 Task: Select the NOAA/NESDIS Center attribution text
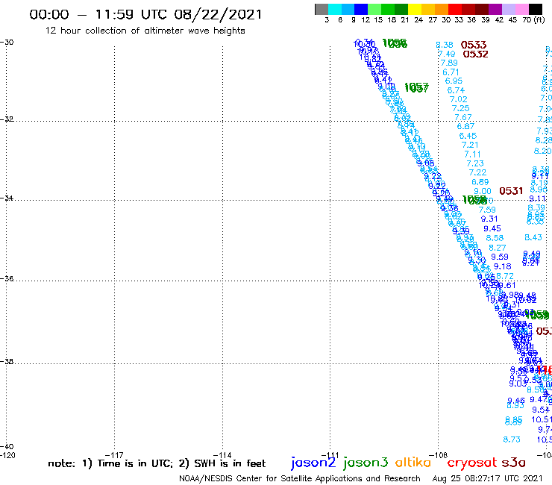(x=300, y=479)
